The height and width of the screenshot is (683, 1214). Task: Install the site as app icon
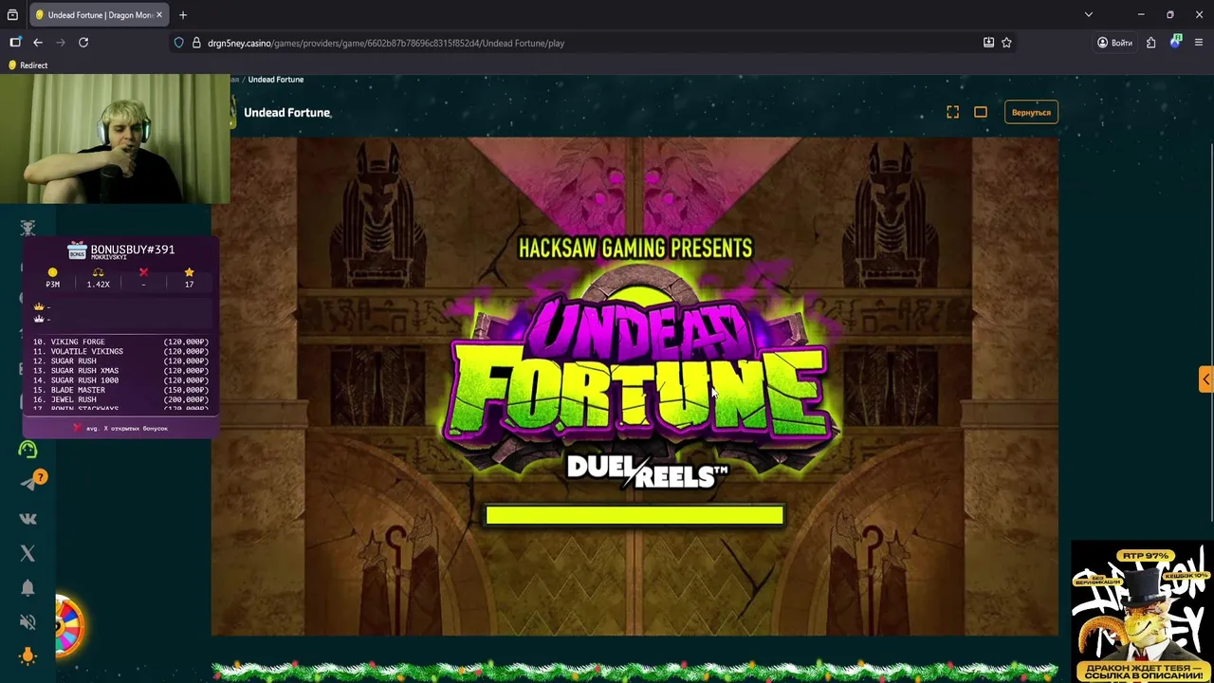point(988,43)
